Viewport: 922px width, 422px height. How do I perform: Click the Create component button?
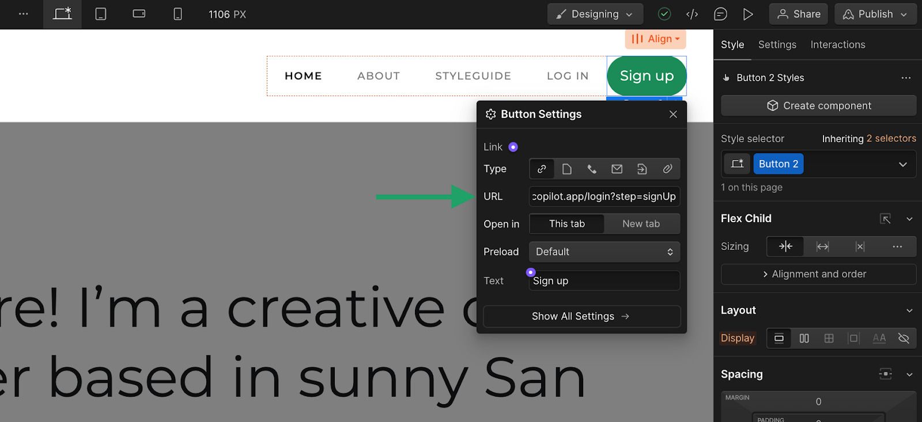click(818, 106)
